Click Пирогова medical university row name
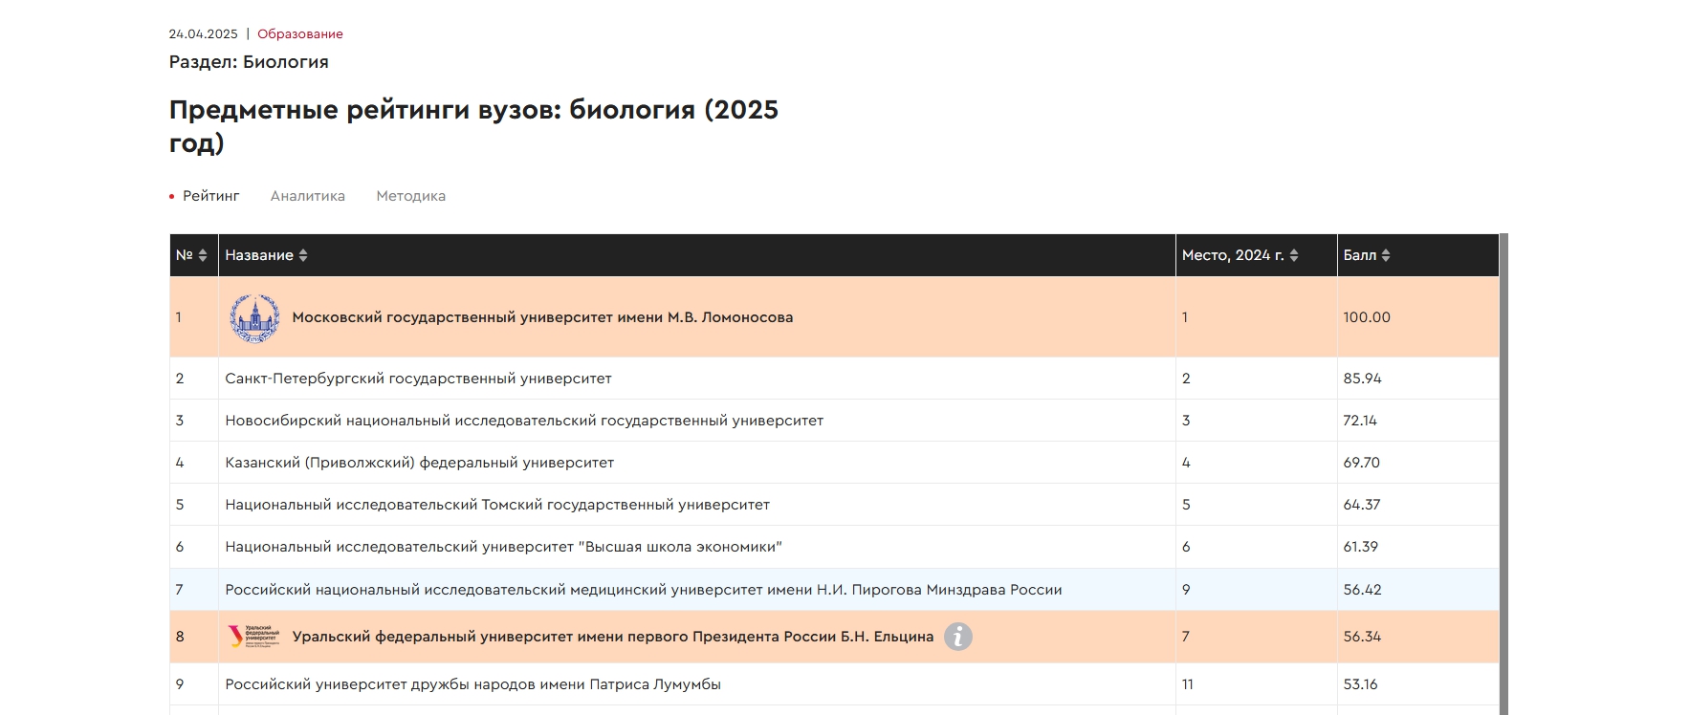This screenshot has width=1690, height=715. (x=644, y=590)
